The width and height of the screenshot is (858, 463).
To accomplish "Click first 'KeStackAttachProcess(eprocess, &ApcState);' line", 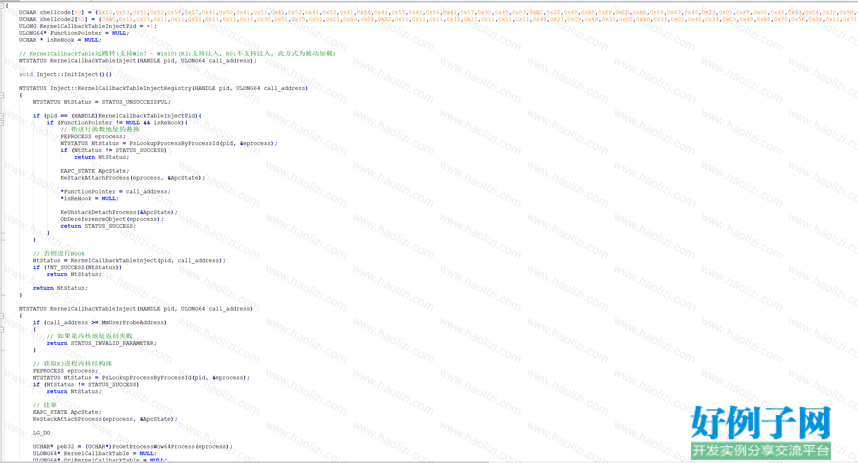I will click(x=133, y=178).
